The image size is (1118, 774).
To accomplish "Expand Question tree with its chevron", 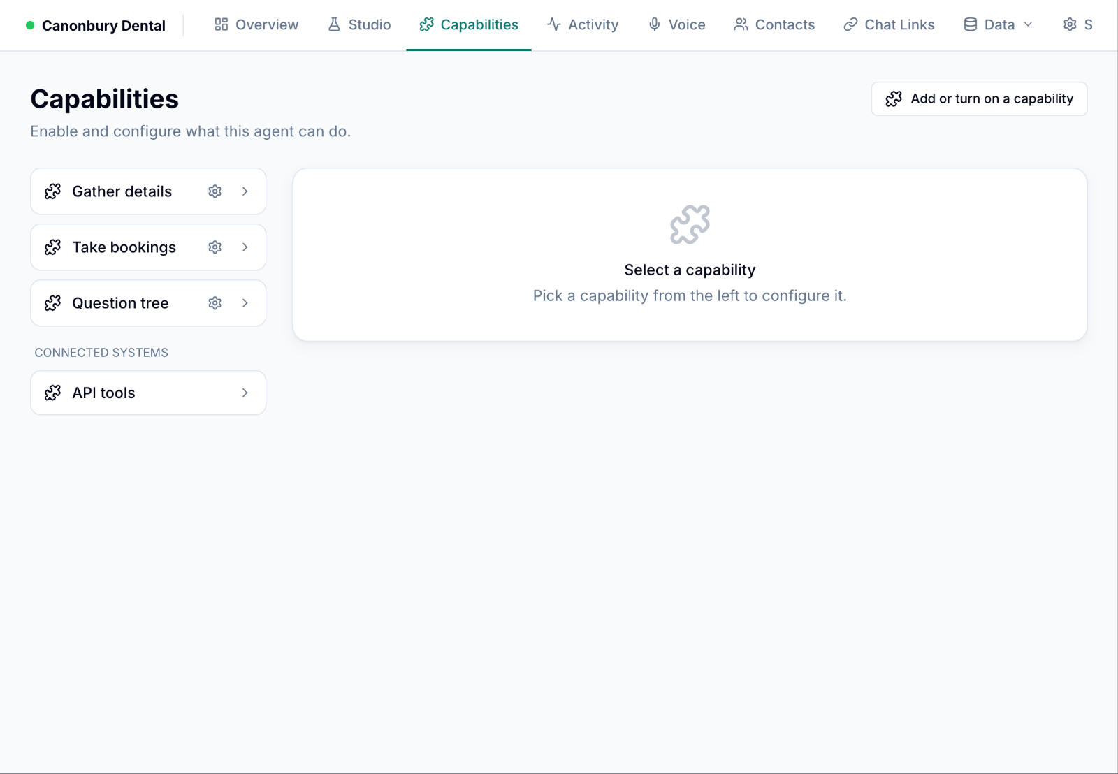I will pos(245,303).
